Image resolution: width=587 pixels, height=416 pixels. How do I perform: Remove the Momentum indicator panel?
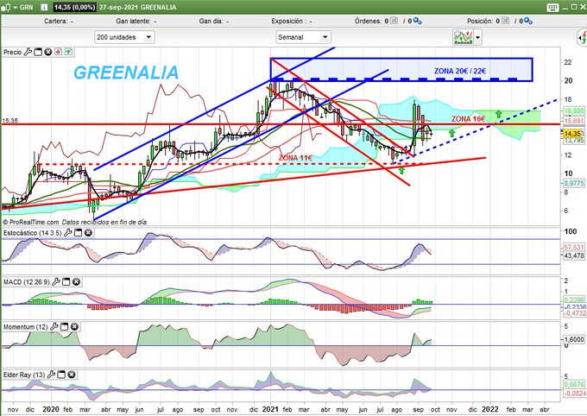pyautogui.click(x=74, y=327)
